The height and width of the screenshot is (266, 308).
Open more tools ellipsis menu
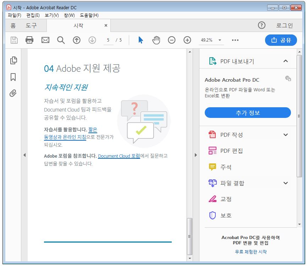235,40
